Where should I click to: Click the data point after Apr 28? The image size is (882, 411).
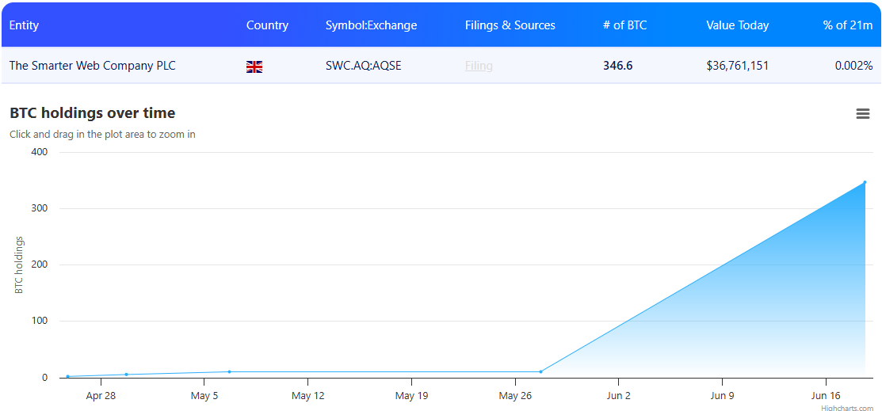(x=126, y=375)
